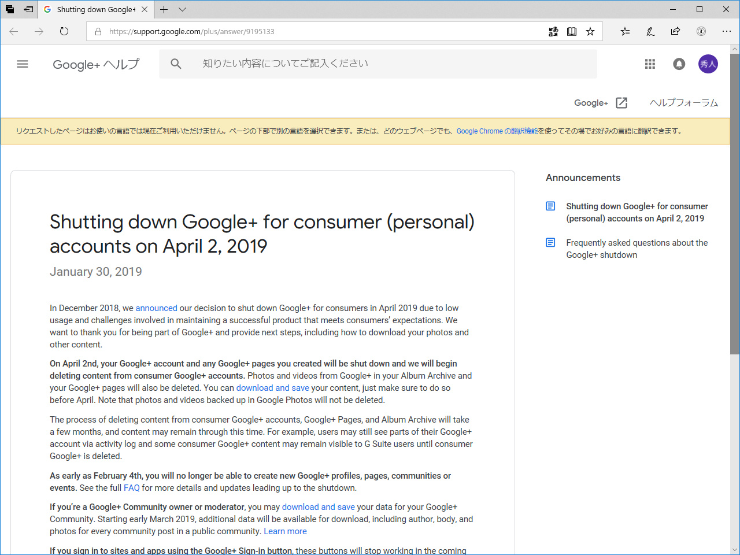This screenshot has width=740, height=555.
Task: Enter reading view in Edge
Action: (x=572, y=31)
